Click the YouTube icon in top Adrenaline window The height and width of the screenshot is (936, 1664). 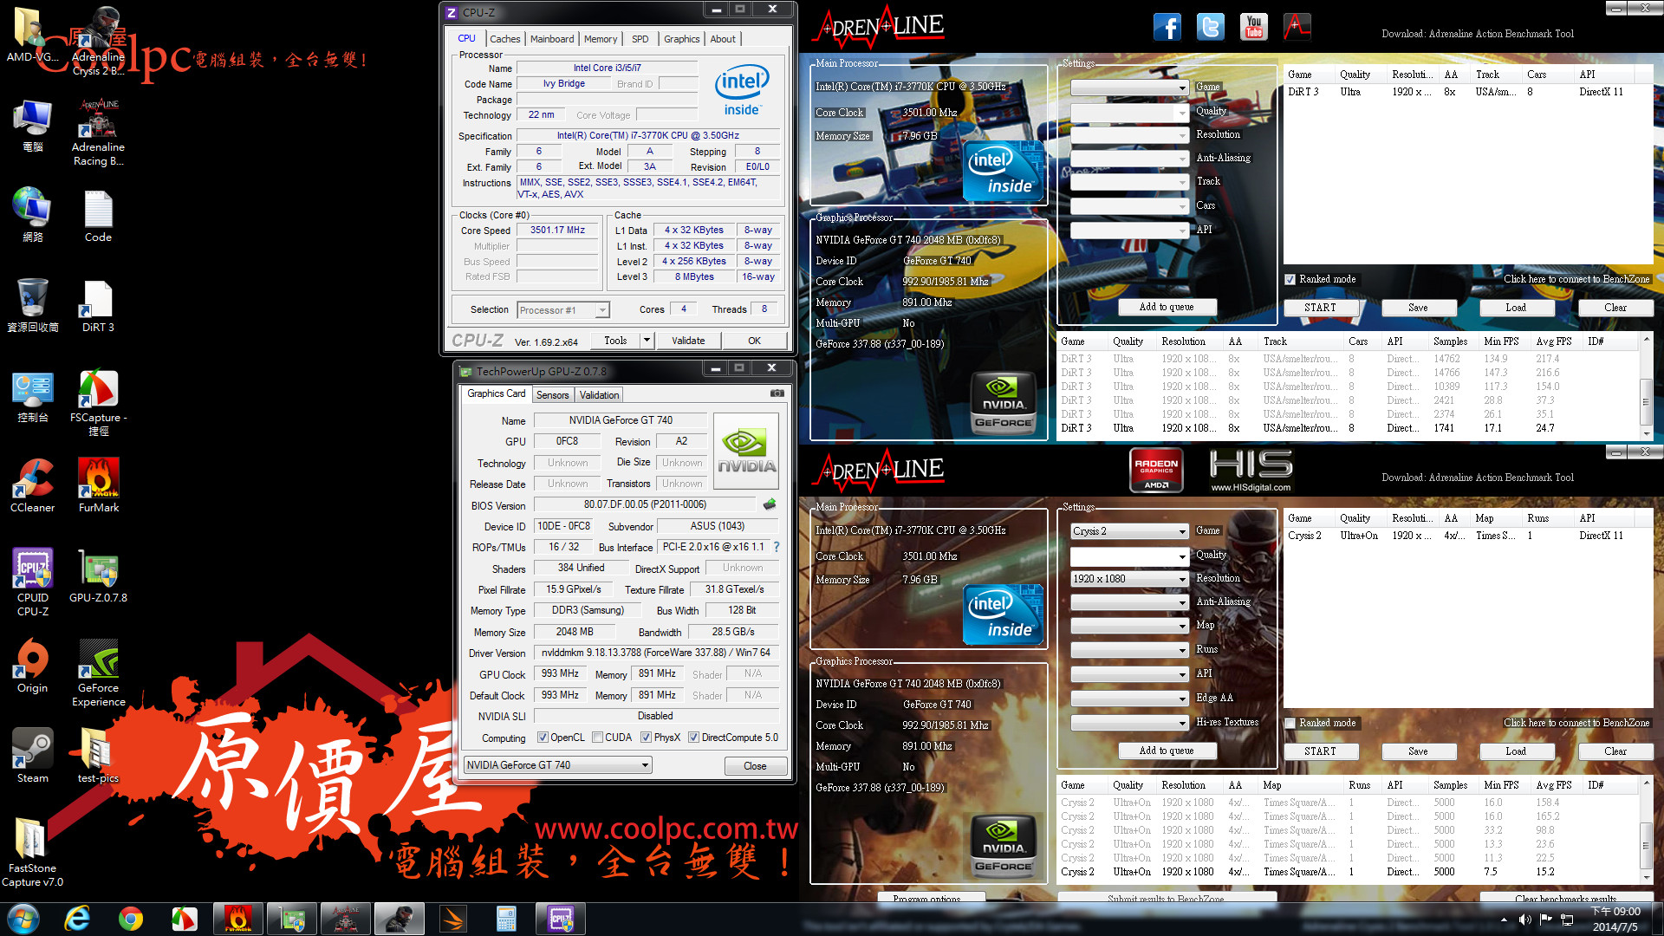[x=1254, y=27]
